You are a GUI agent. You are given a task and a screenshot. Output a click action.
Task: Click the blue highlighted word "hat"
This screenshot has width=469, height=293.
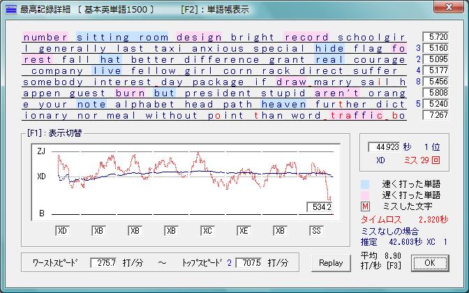(x=111, y=59)
